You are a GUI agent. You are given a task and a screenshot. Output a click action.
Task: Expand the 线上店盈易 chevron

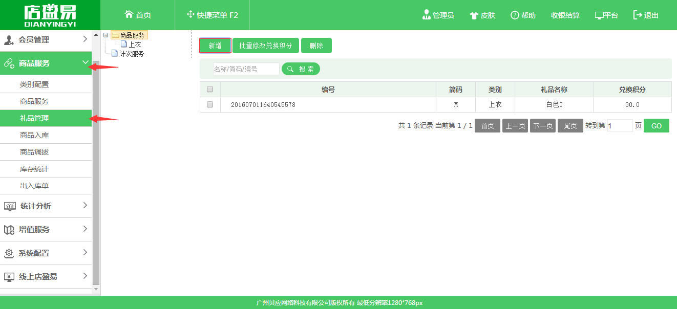pyautogui.click(x=85, y=276)
